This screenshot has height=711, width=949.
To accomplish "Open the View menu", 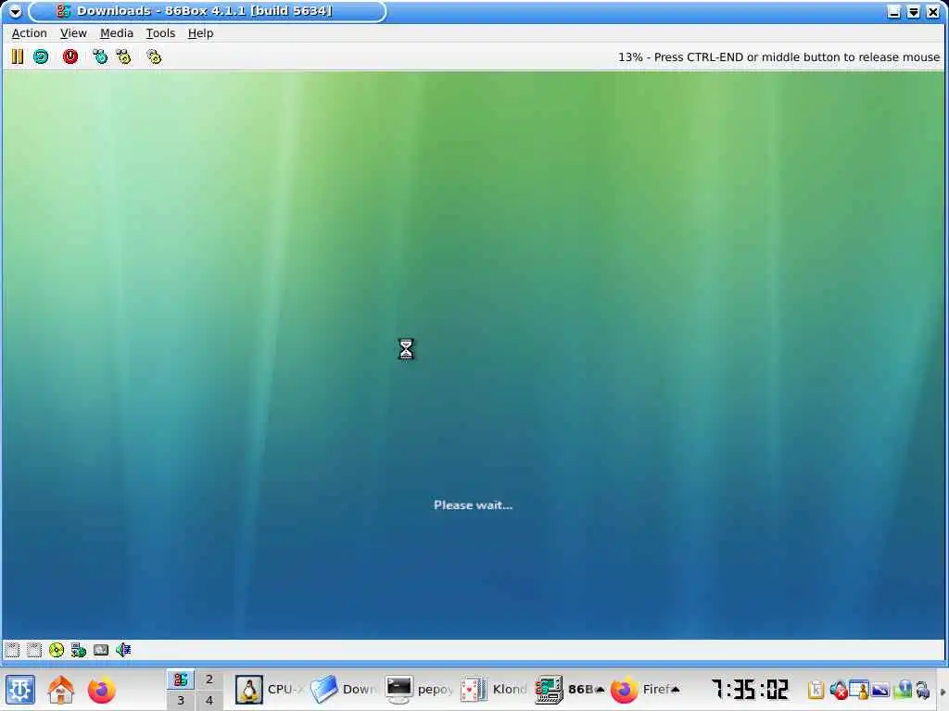I will click(x=73, y=33).
